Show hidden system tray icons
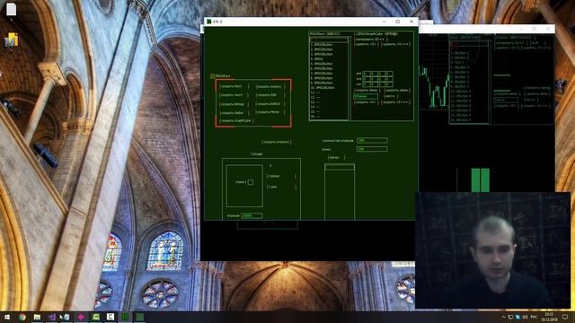Image resolution: width=575 pixels, height=323 pixels. pos(503,317)
